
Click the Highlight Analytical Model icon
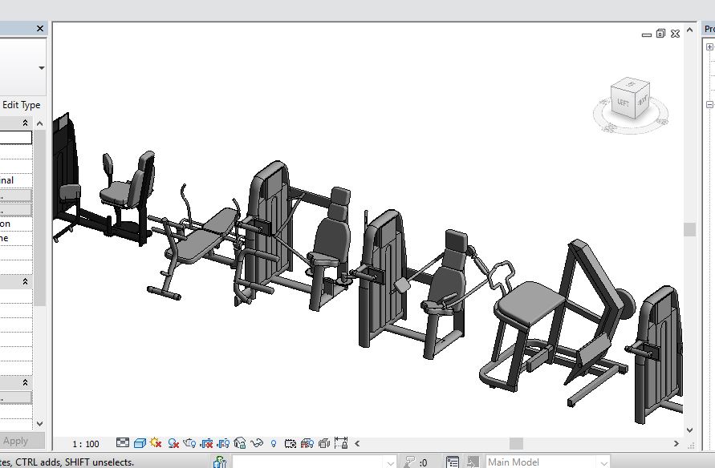[x=307, y=442]
